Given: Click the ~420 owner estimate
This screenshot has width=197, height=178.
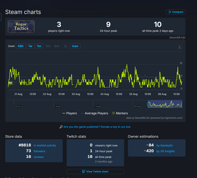Looking at the screenshot, I should pos(149,151).
